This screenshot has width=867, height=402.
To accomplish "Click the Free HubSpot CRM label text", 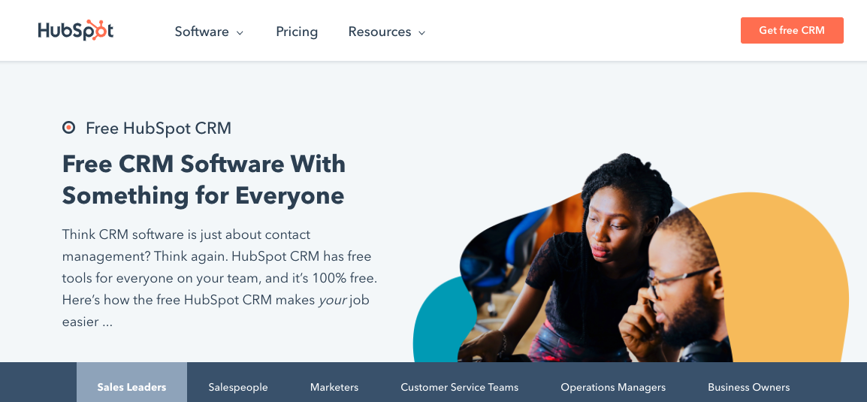I will 159,128.
